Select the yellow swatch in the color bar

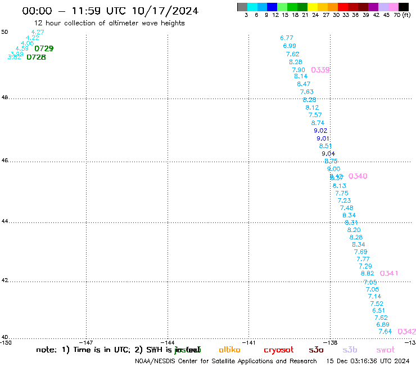(x=312, y=7)
